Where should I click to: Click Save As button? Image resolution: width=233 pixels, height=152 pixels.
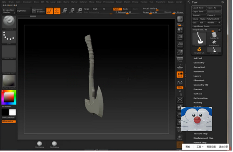214,8
